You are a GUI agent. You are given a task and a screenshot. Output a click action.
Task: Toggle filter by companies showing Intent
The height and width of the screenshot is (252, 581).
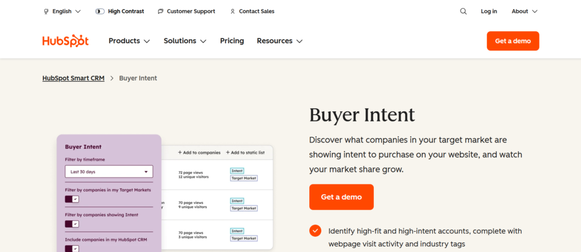tap(72, 224)
